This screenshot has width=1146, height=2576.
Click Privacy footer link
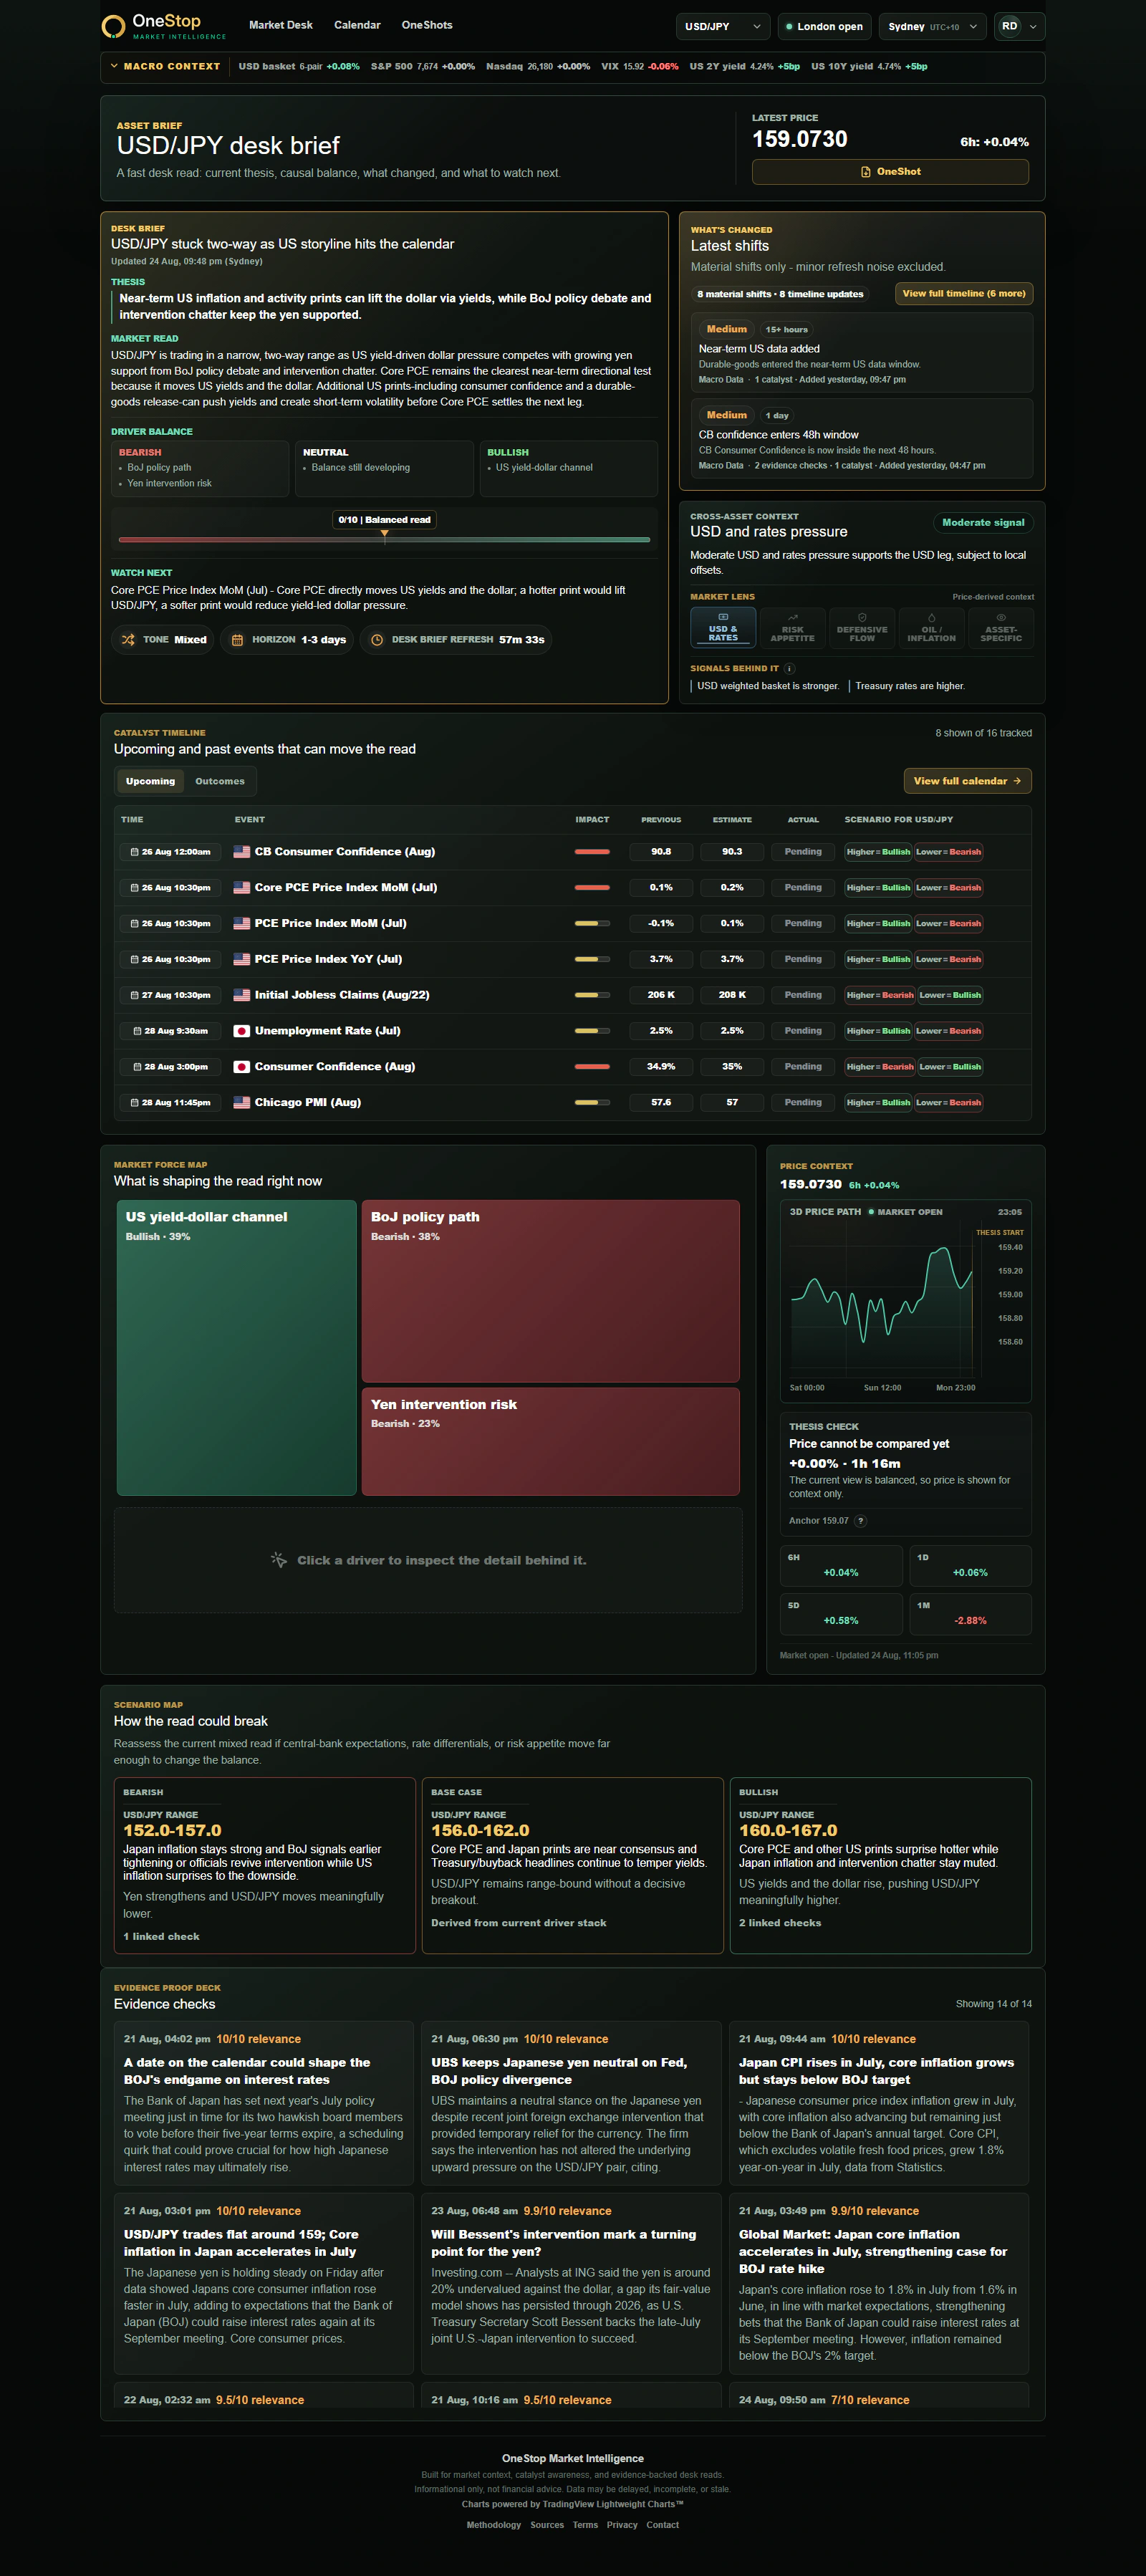pyautogui.click(x=622, y=2525)
